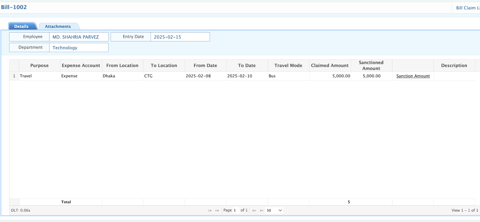The image size is (480, 222).
Task: Click the Entry Date field
Action: point(180,37)
